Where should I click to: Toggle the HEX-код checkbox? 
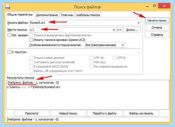(91, 62)
